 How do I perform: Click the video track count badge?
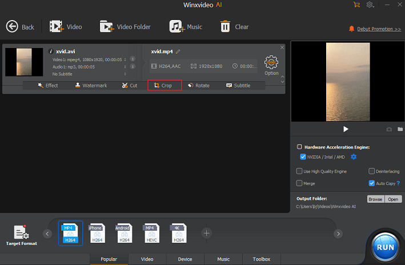click(x=133, y=59)
